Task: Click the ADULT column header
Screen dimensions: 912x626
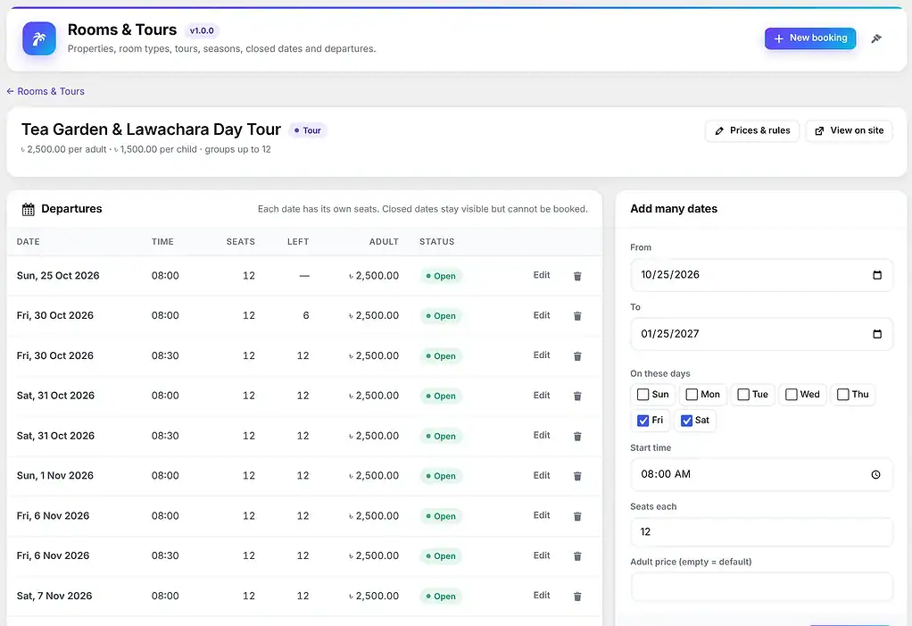Action: (384, 242)
